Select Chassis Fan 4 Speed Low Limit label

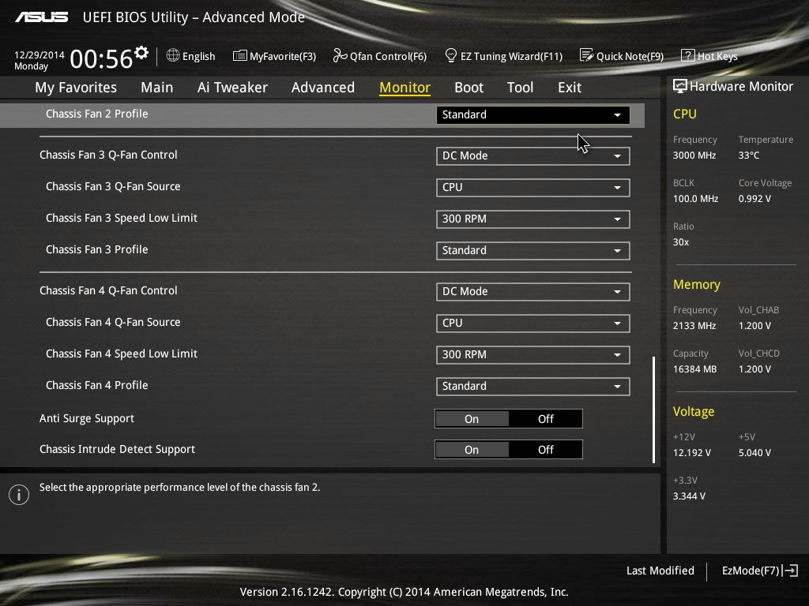tap(122, 353)
